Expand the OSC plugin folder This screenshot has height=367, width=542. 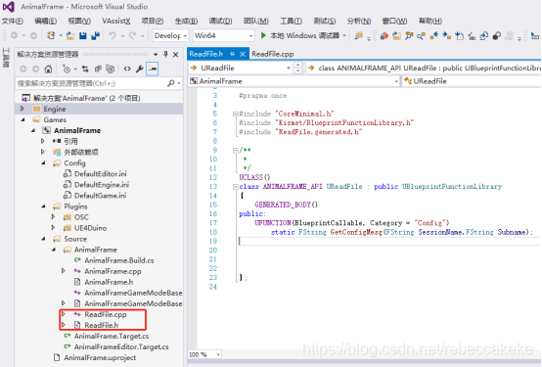click(53, 217)
